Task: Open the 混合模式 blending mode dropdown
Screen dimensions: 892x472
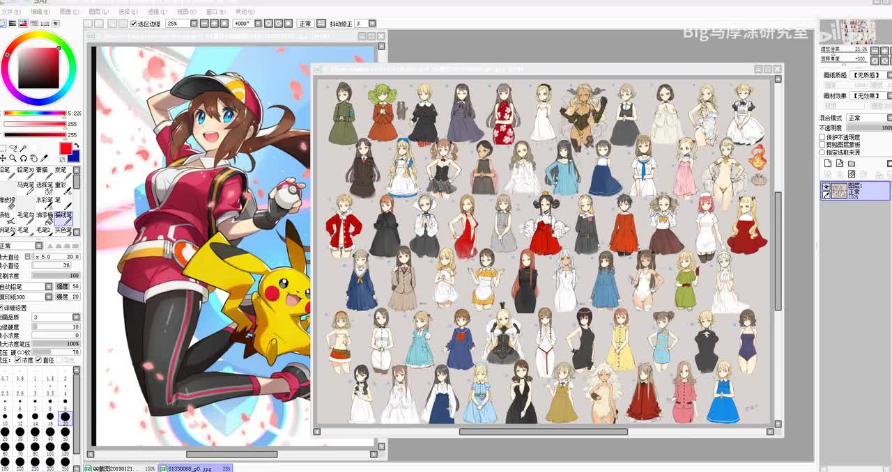Action: (889, 118)
